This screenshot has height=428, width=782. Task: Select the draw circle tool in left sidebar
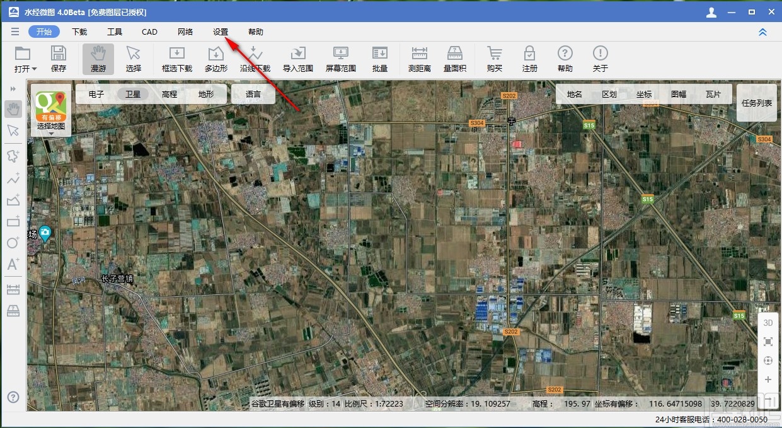pyautogui.click(x=13, y=243)
